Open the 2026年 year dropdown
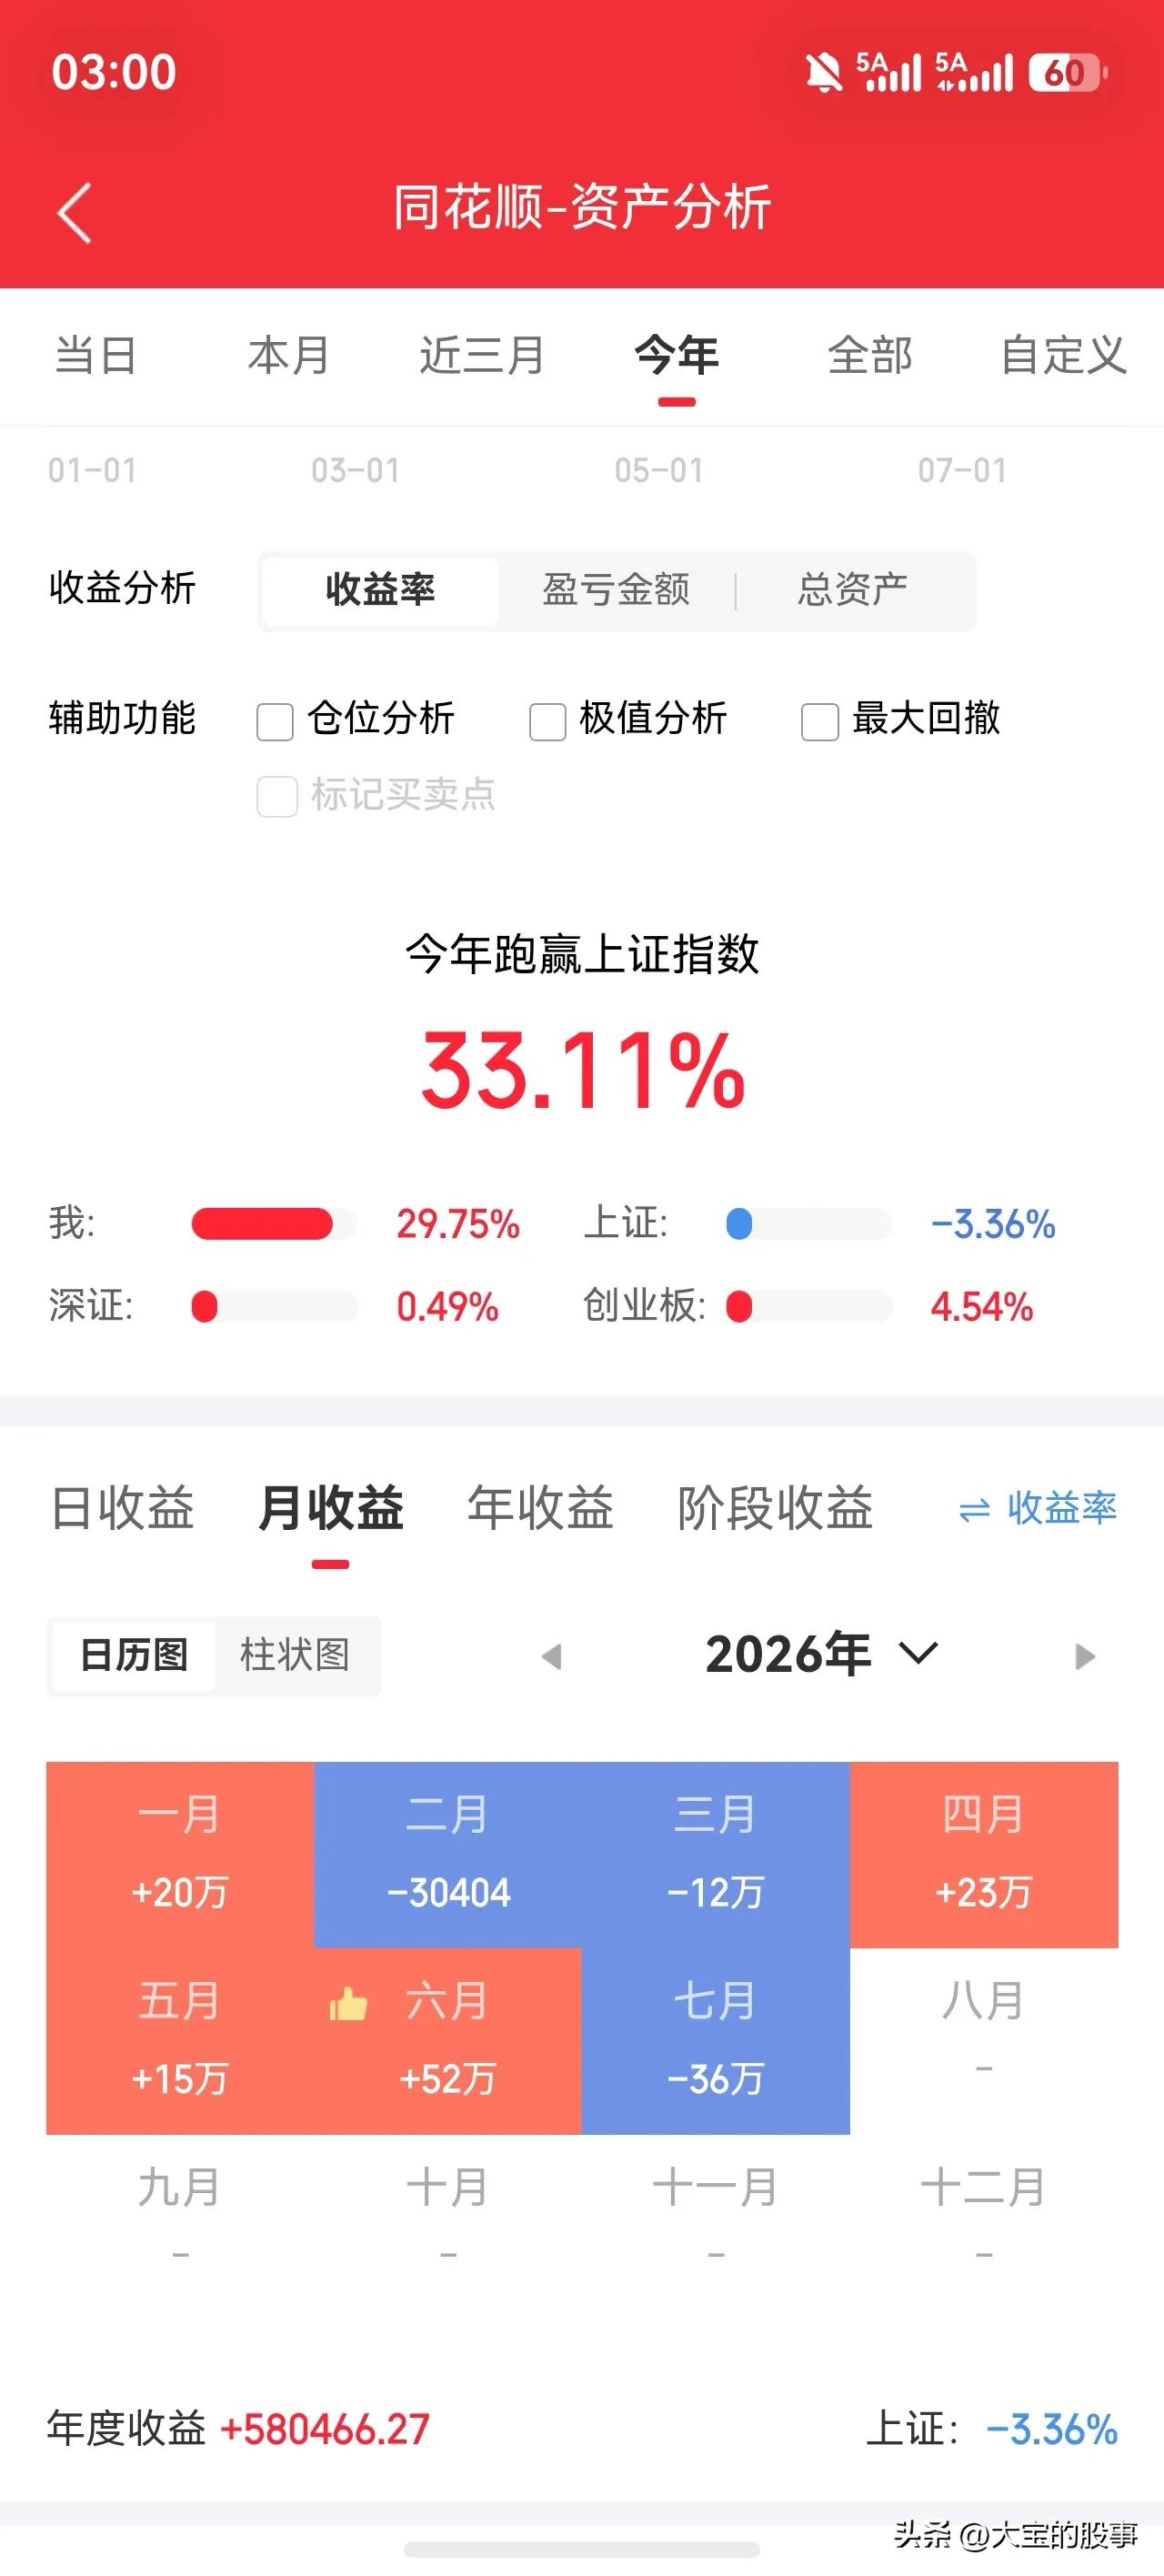Viewport: 1164px width, 2576px height. 821,1654
